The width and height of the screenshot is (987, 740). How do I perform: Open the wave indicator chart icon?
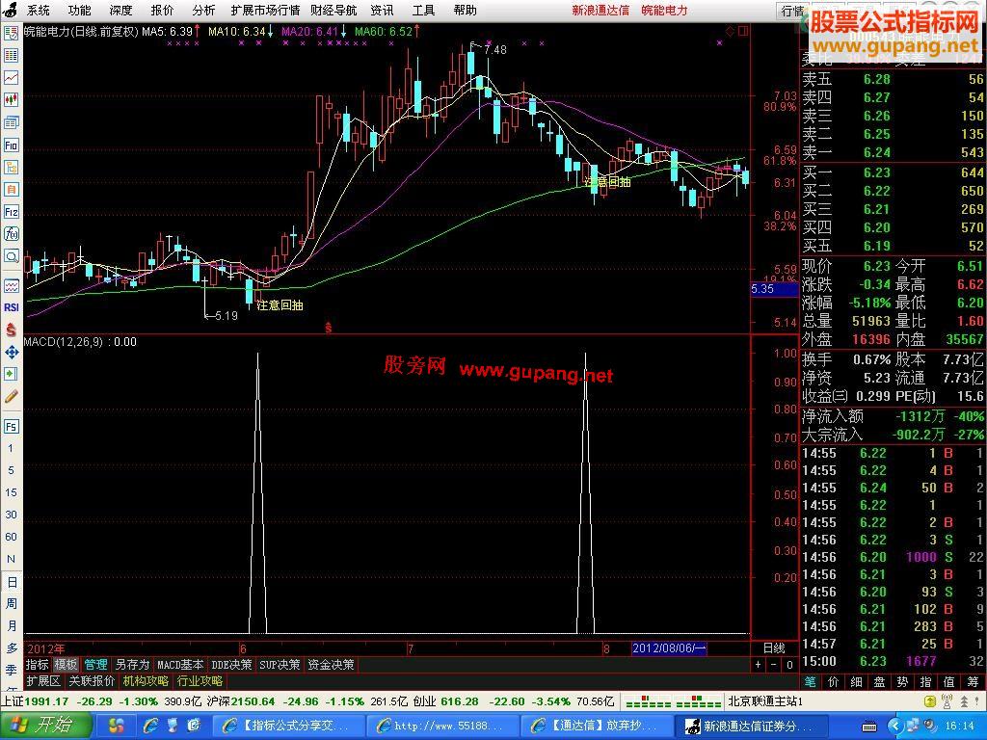(x=12, y=285)
